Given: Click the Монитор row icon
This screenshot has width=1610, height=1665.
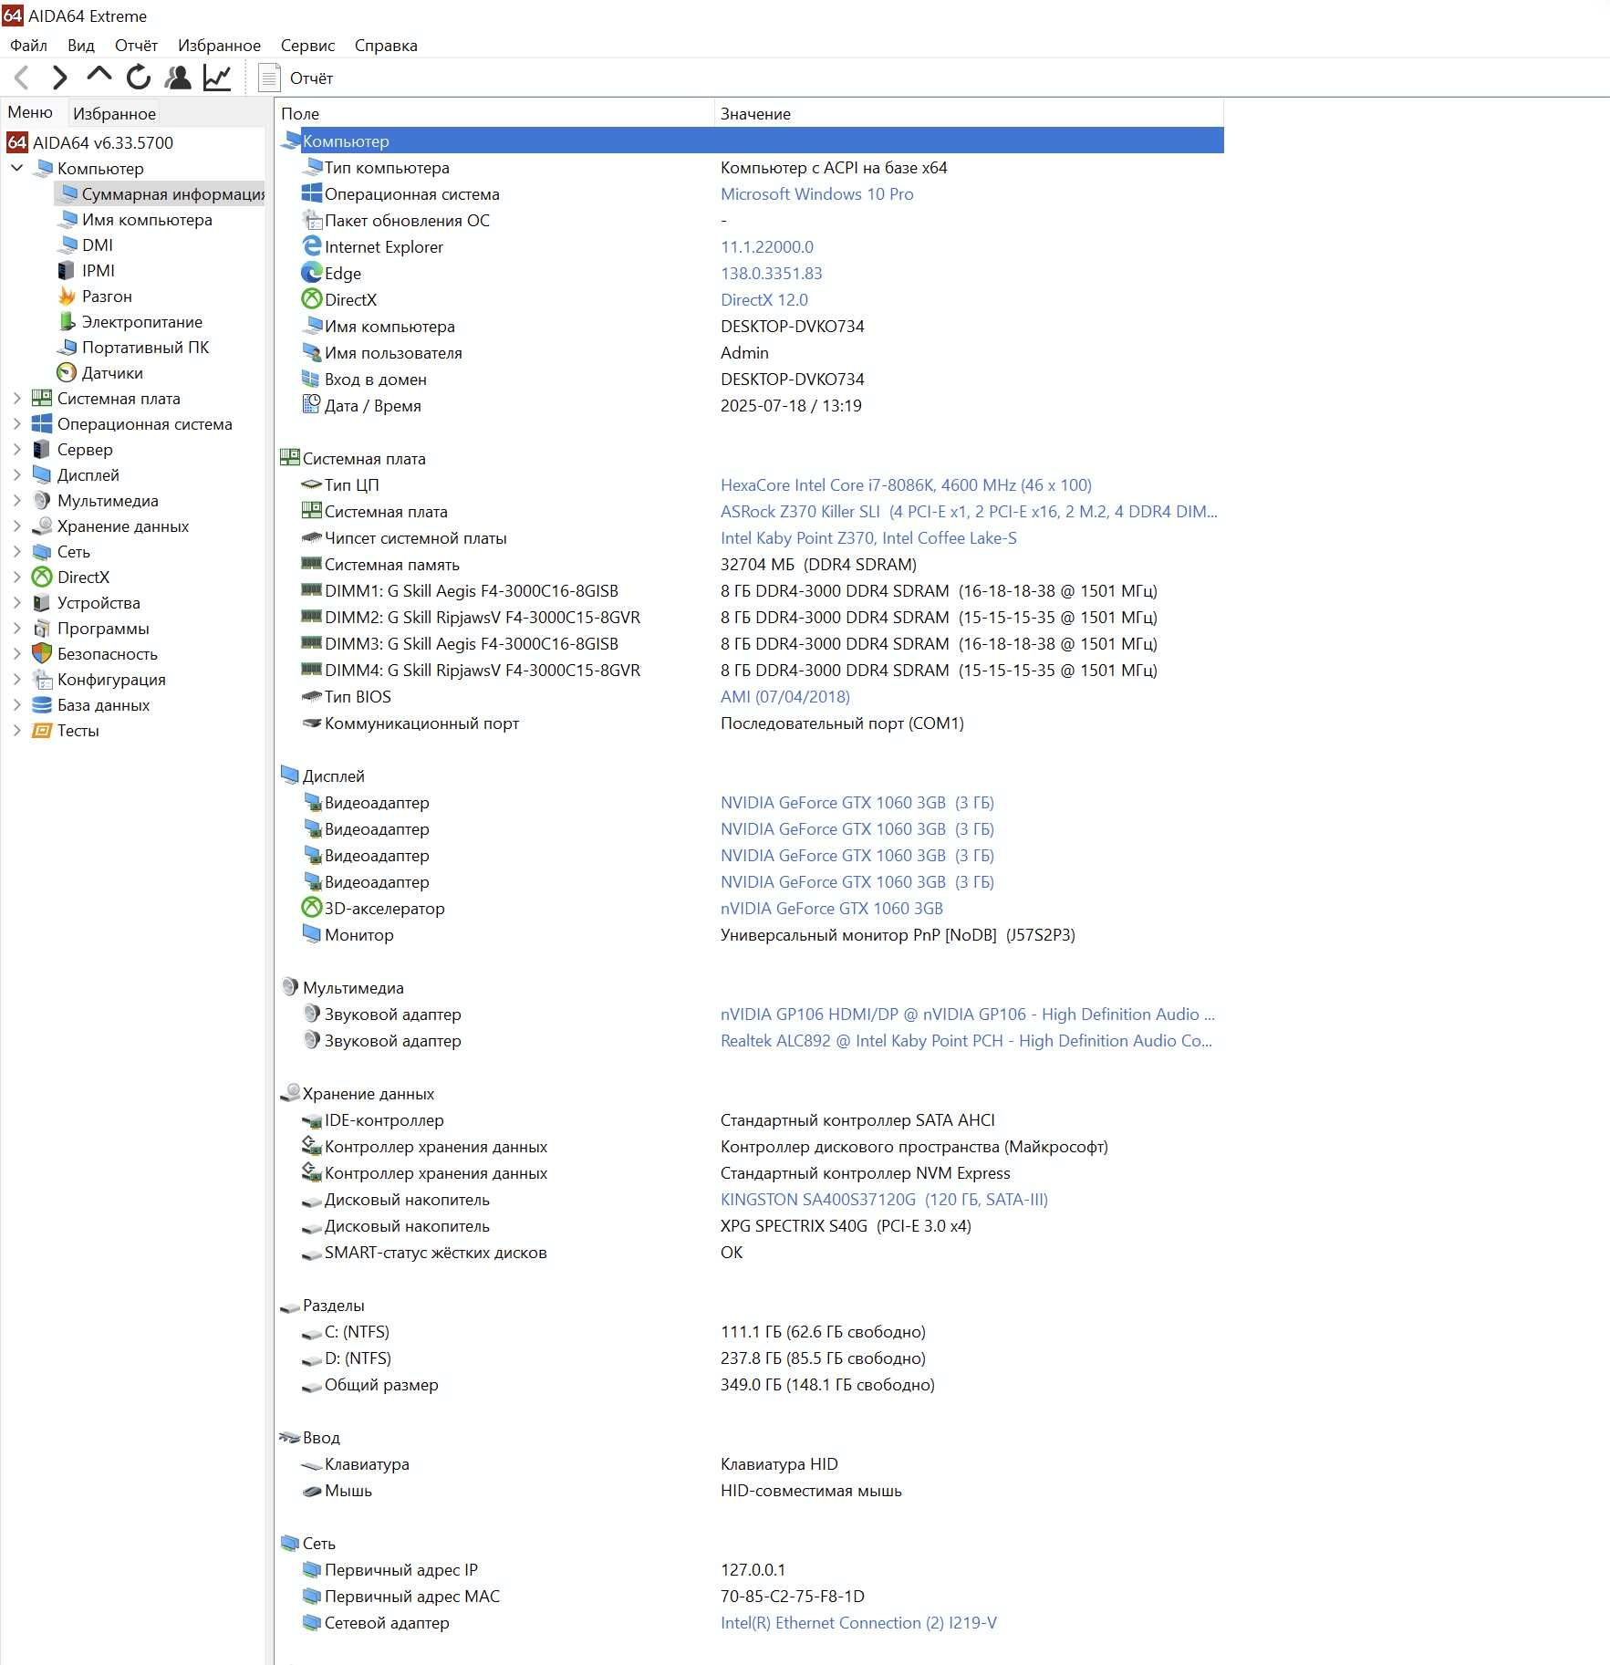Looking at the screenshot, I should coord(312,934).
